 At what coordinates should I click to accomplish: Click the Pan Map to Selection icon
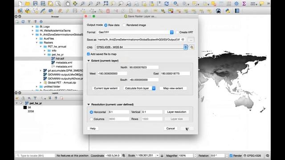click(75, 4)
